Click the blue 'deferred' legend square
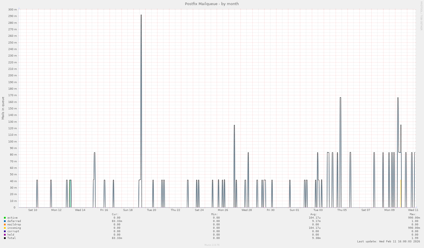 click(5, 221)
